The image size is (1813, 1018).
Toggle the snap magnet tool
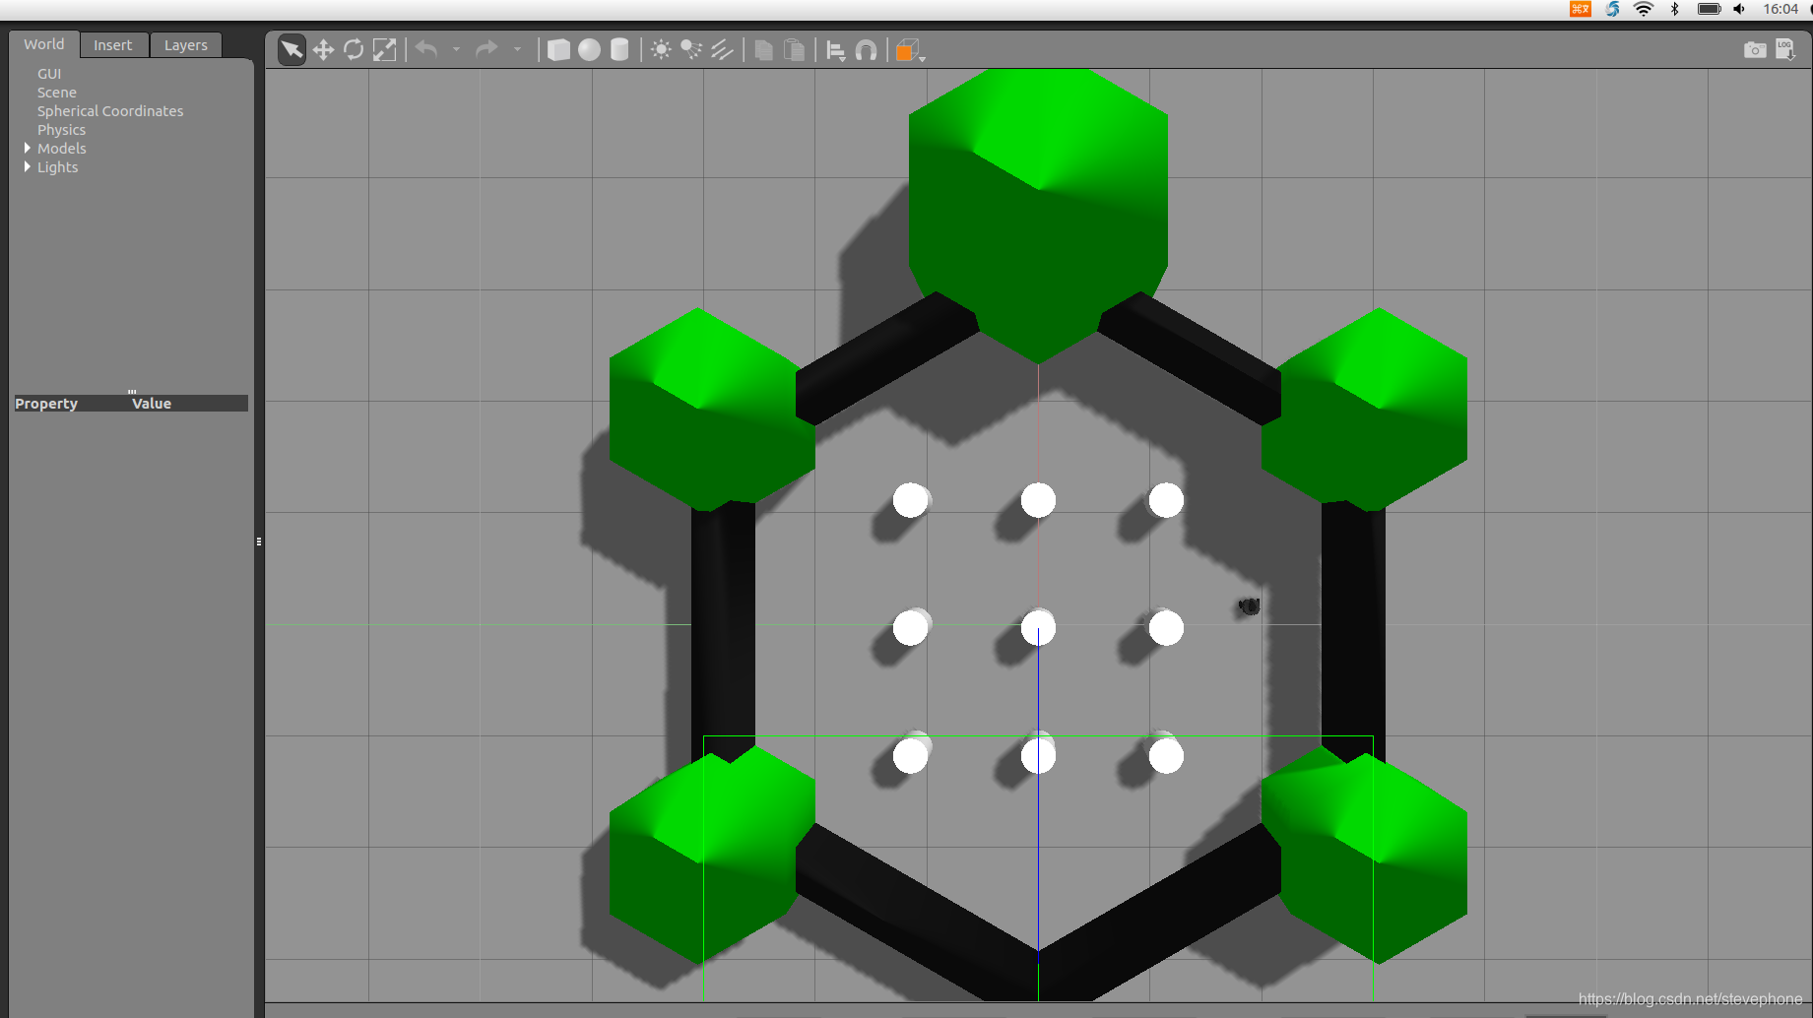point(866,49)
